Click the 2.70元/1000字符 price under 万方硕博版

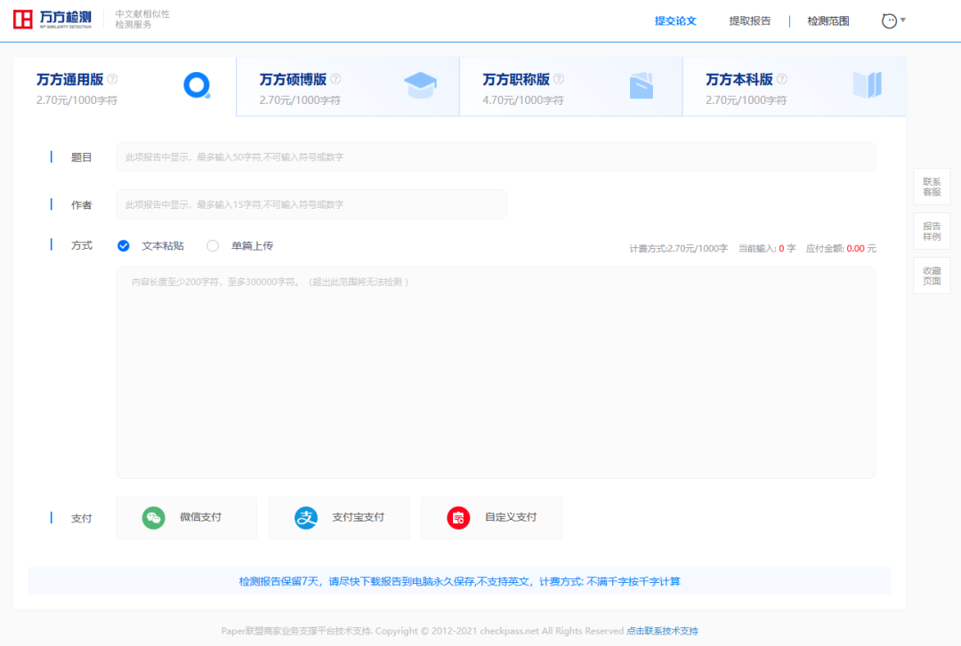(300, 100)
